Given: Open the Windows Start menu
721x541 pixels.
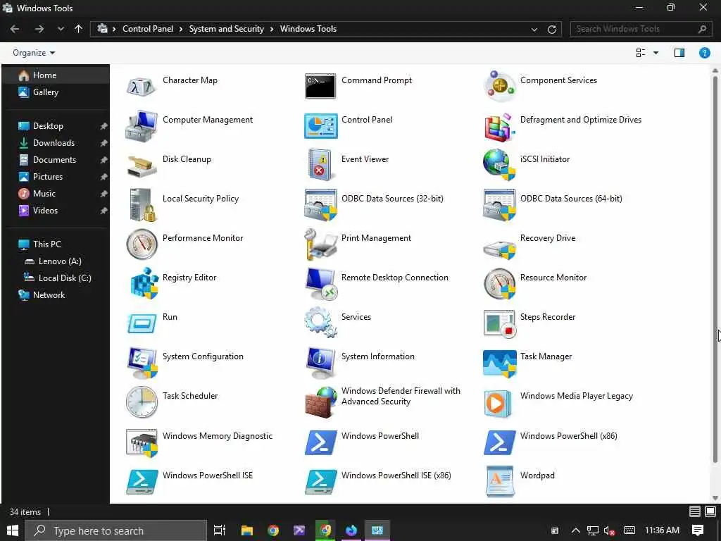Looking at the screenshot, I should coord(13,530).
